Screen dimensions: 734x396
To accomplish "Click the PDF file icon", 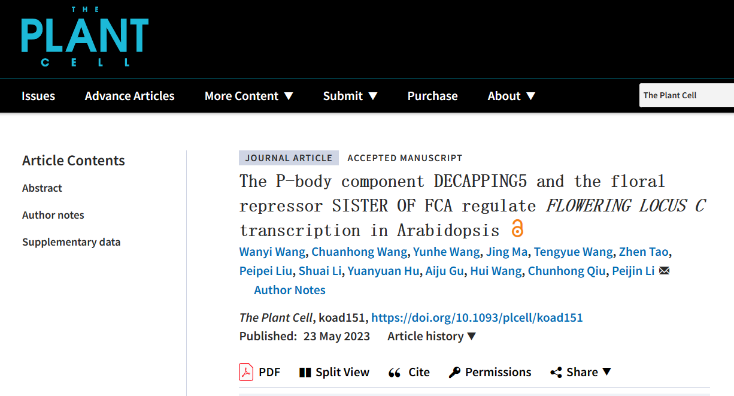I will coord(246,372).
